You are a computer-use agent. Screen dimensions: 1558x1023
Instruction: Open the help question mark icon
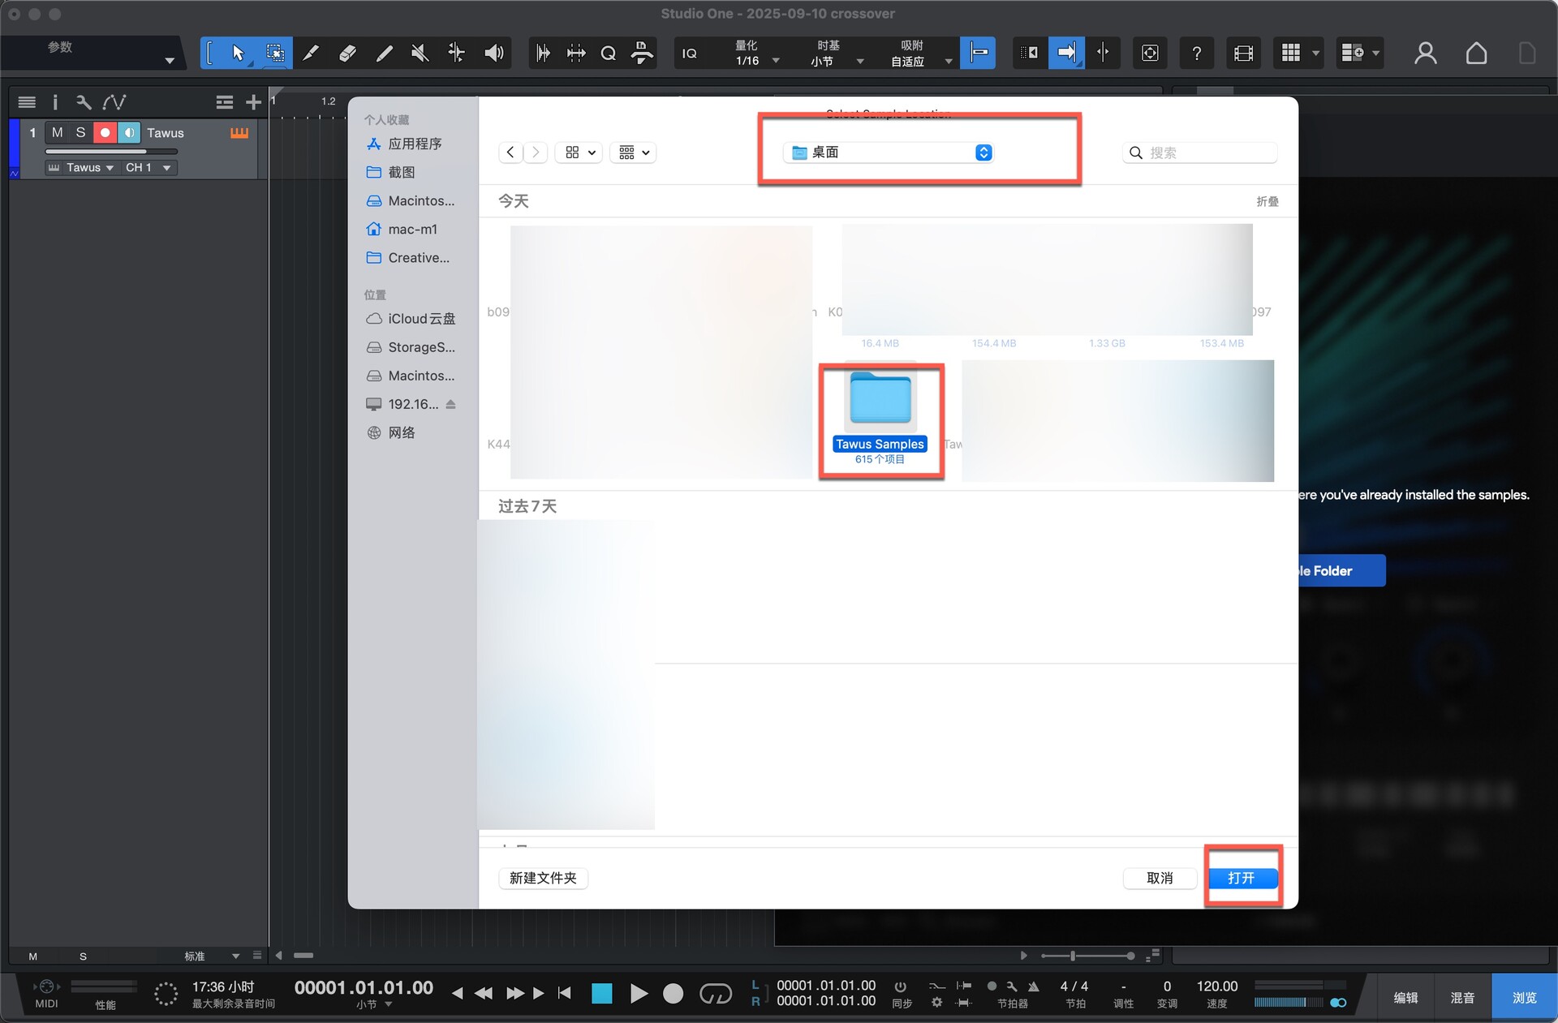click(1196, 54)
